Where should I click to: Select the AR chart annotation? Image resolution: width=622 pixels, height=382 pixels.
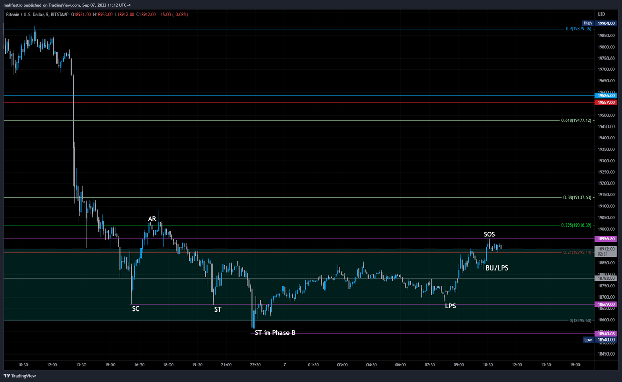click(152, 219)
